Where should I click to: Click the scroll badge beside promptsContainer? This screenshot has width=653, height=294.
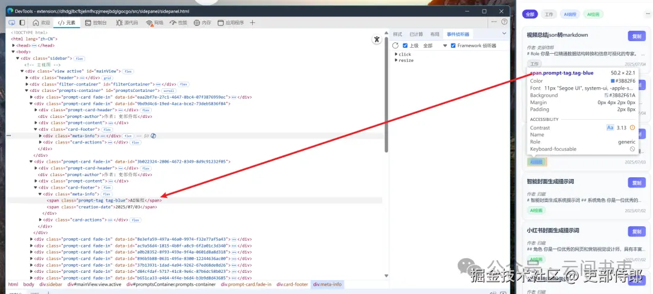tap(170, 91)
